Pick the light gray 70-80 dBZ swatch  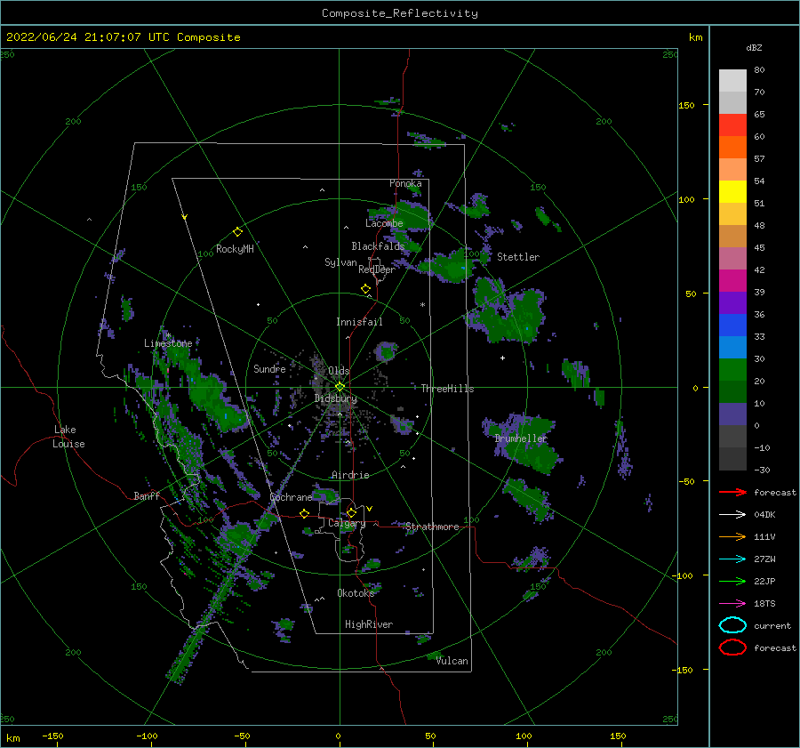(x=732, y=81)
